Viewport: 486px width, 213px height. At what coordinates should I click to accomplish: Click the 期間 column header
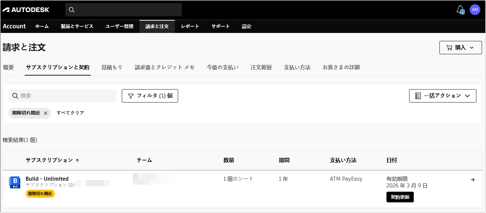pyautogui.click(x=284, y=160)
